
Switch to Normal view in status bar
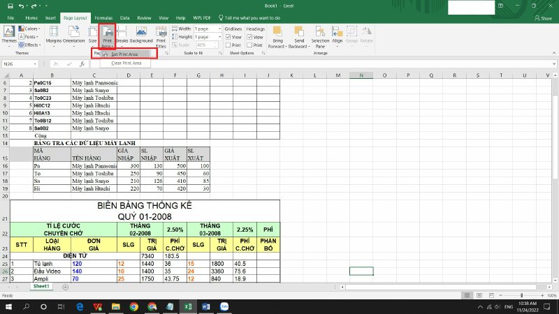[x=467, y=295]
